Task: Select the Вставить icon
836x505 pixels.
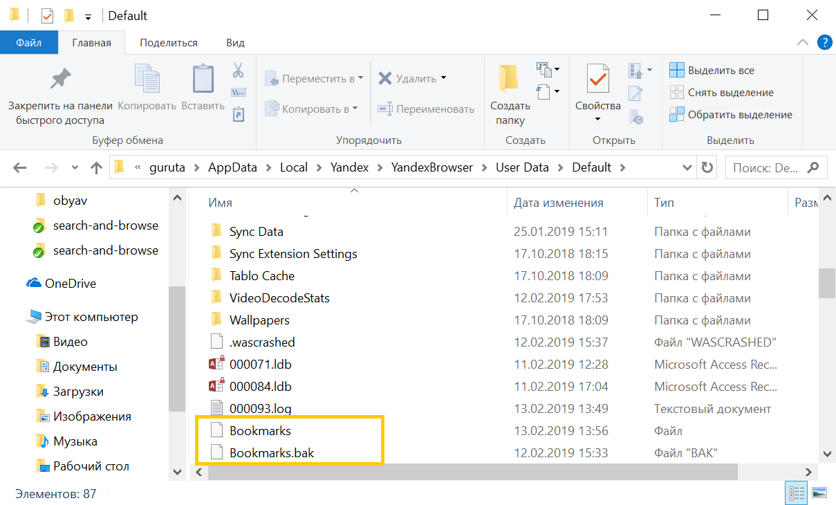Action: pos(202,86)
